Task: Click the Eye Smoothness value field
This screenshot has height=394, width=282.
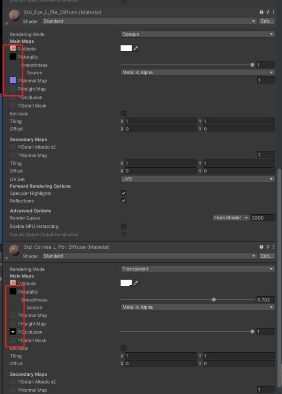Action: pos(265,65)
